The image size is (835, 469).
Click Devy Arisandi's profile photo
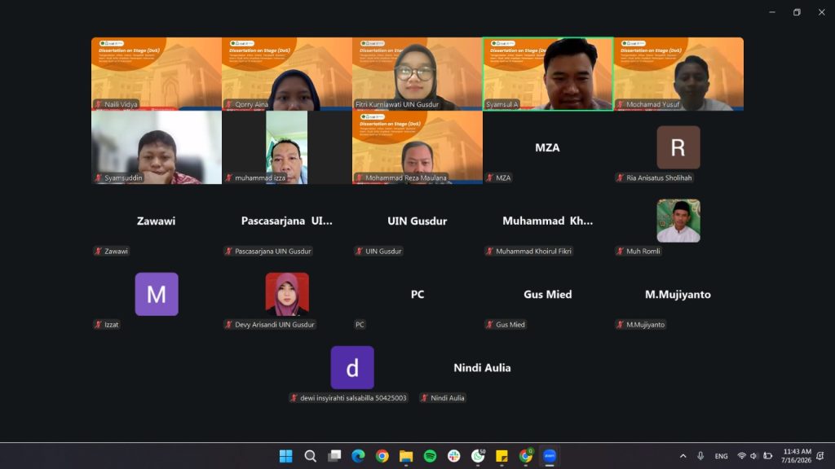pyautogui.click(x=287, y=294)
